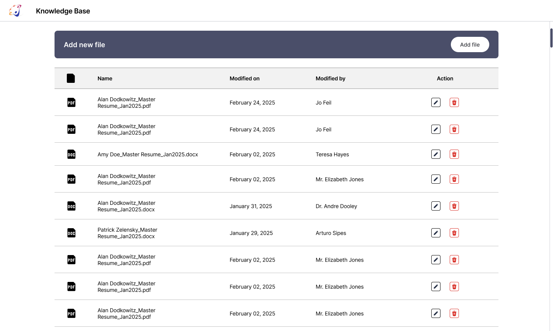Click the page's vertical scrollbar thumb
The height and width of the screenshot is (331, 553).
tap(551, 38)
